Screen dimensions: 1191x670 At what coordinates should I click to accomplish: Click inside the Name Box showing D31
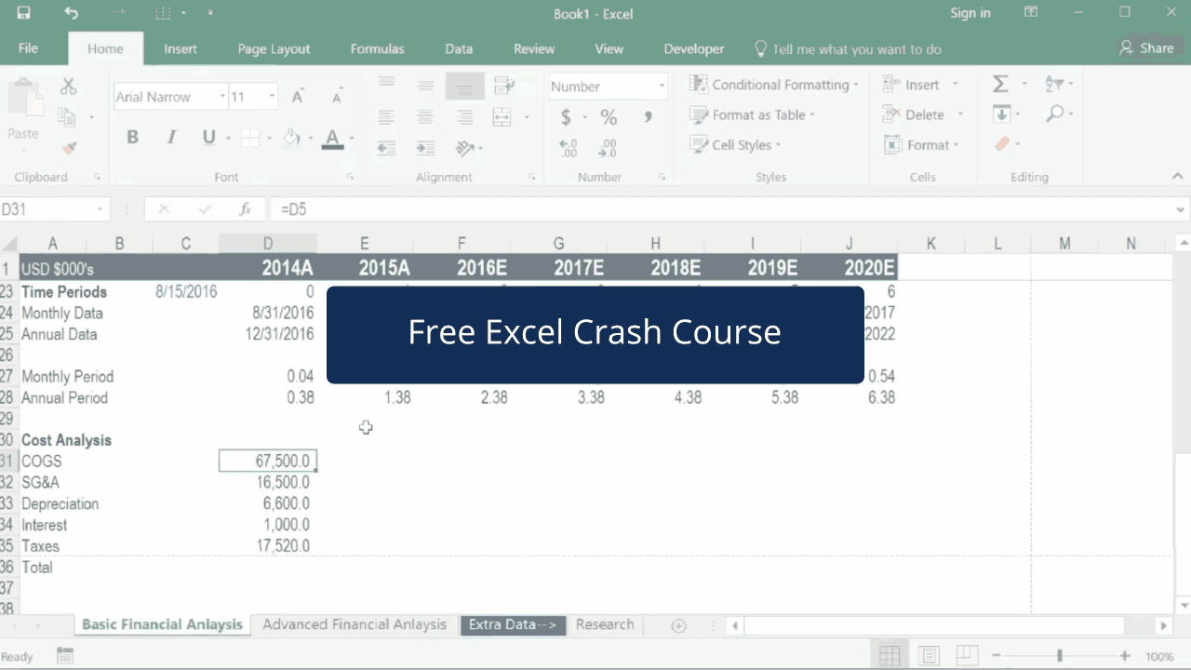[x=42, y=208]
